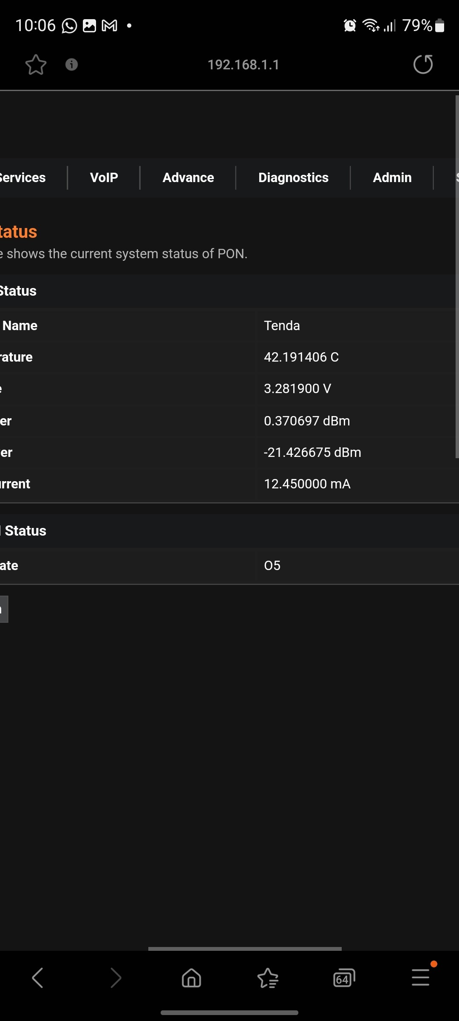The image size is (459, 1021).
Task: Open the browser hamburger menu
Action: tap(420, 978)
